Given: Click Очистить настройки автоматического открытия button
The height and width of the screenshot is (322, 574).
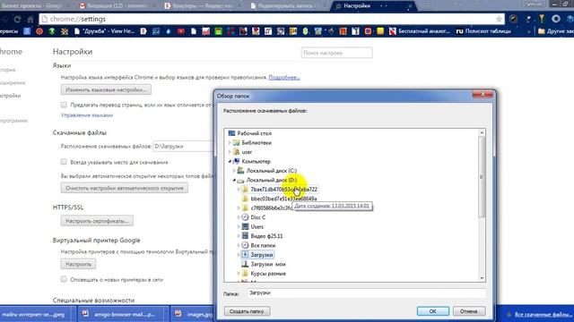Looking at the screenshot, I should coord(125,188).
